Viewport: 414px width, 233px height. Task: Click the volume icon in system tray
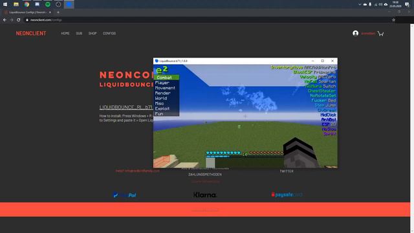(x=380, y=5)
